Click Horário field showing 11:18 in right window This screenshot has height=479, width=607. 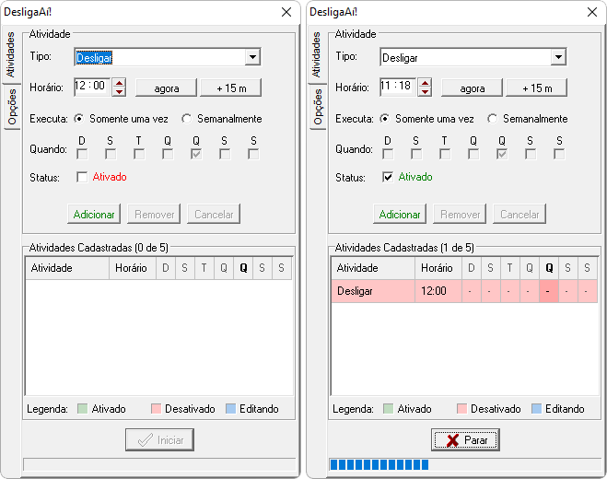point(398,87)
